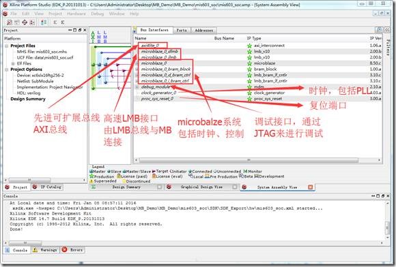The image size is (396, 267).
Task: Click the Bus Name column header
Action: [x=224, y=38]
